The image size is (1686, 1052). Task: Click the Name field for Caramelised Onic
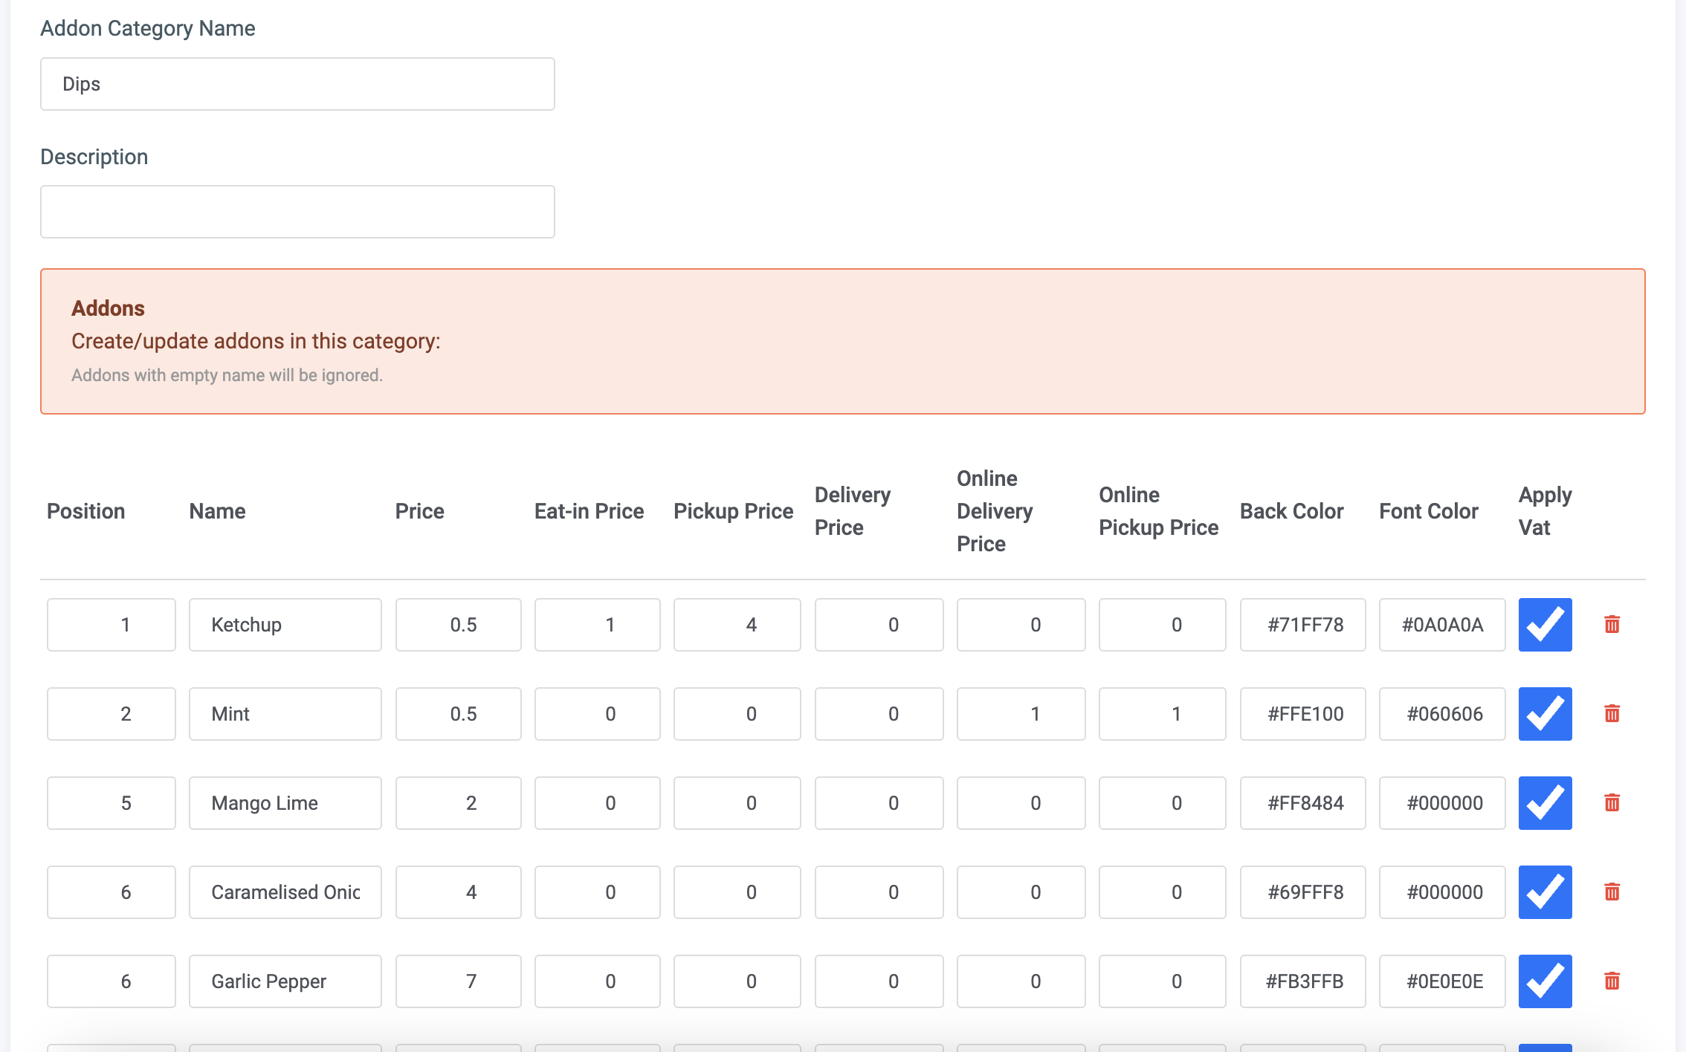pos(284,891)
